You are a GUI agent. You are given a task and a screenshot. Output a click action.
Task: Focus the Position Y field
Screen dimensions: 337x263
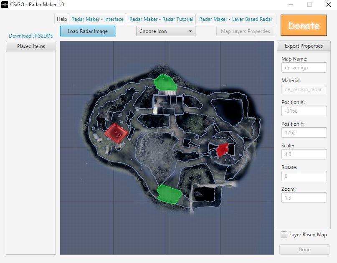tap(304, 133)
